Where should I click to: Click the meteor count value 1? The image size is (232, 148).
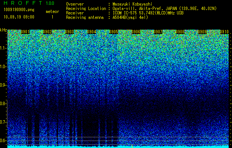52,17
